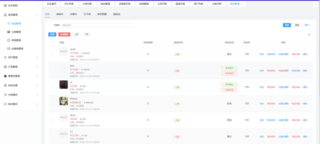The image size is (320, 144).
Task: Click the circular icon next to 规格管理
Action: [x=8, y=40]
